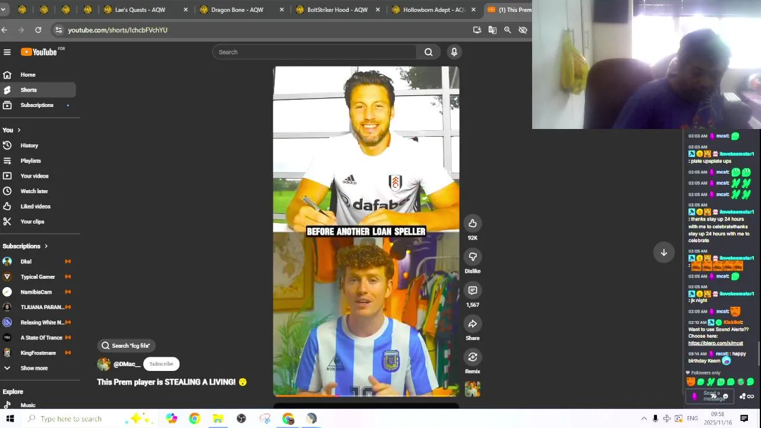This screenshot has width=761, height=428.
Task: Dislike the Short with thumbs down
Action: click(x=473, y=257)
